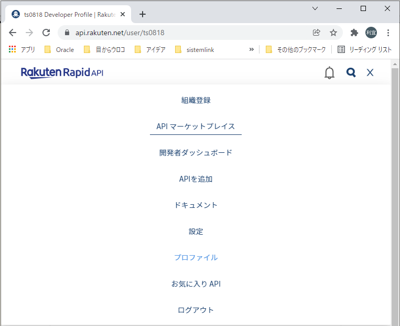Open the ドキュメント link

pyautogui.click(x=196, y=205)
